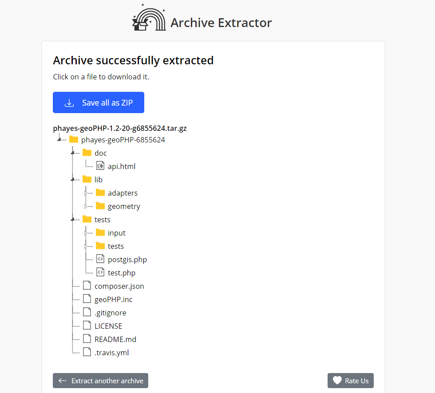Click the test.php code file icon
435x393 pixels.
(100, 273)
